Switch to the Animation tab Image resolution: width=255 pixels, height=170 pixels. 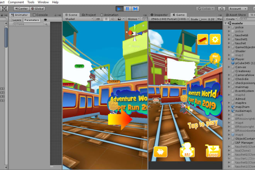tap(109, 15)
